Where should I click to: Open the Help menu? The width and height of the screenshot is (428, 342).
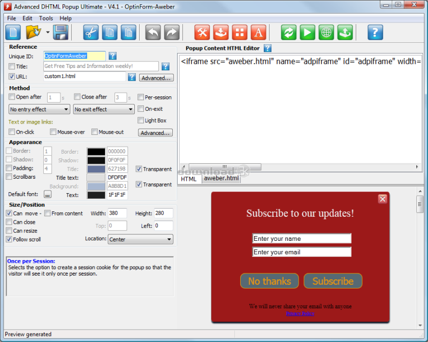pos(65,18)
